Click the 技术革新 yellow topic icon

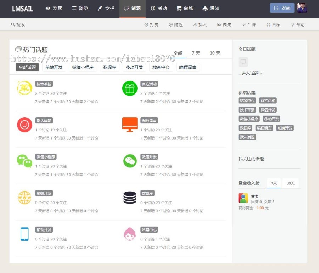(24, 88)
